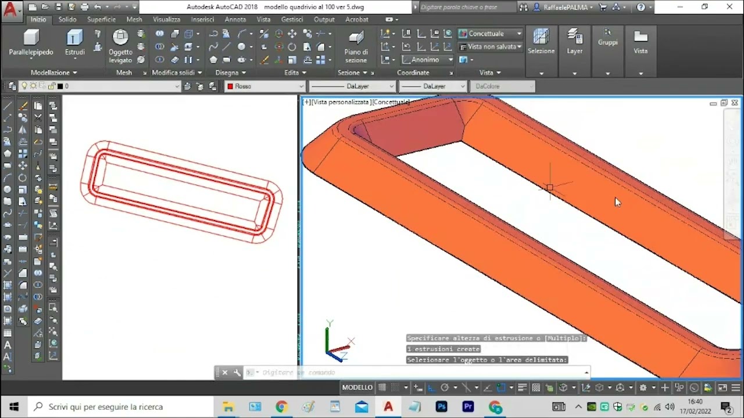Open the first DaLayer linetype dropdown
The image size is (744, 418).
point(352,86)
